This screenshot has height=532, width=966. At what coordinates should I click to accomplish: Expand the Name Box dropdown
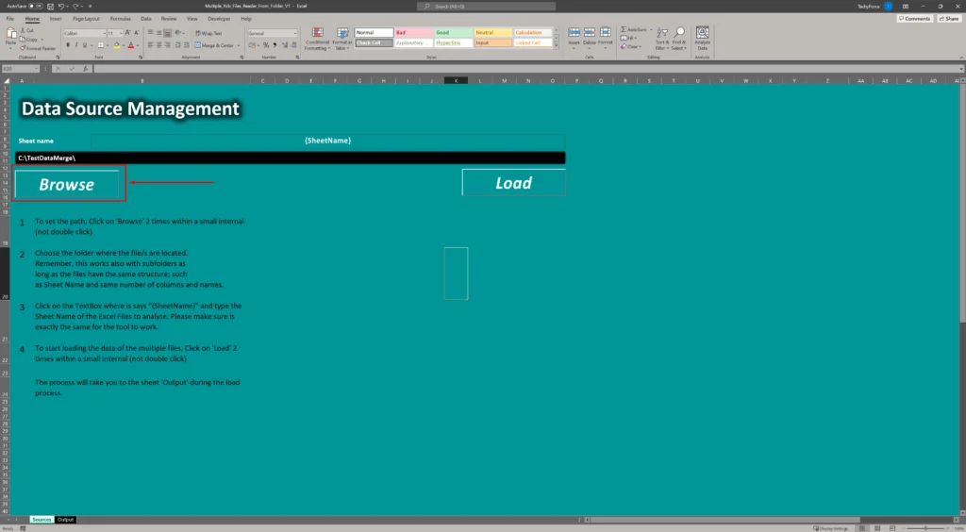pos(36,69)
